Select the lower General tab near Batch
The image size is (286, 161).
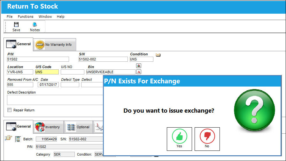[19, 126]
